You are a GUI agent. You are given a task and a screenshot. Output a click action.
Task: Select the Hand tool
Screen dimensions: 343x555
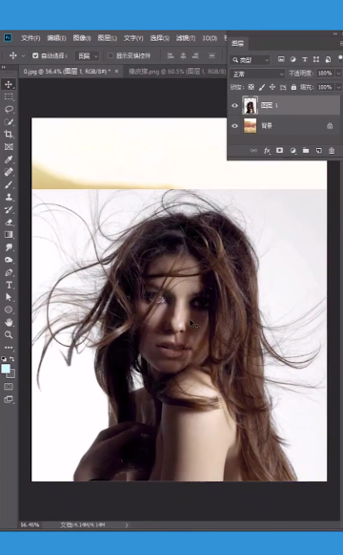(9, 322)
